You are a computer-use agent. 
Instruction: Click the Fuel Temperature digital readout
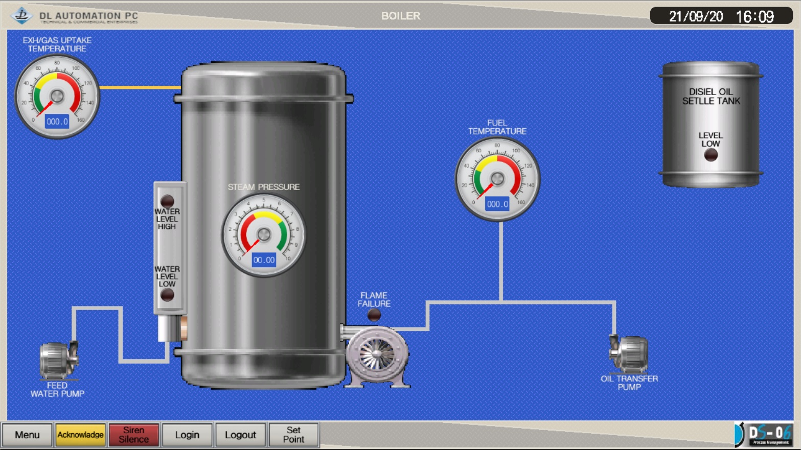click(x=497, y=204)
